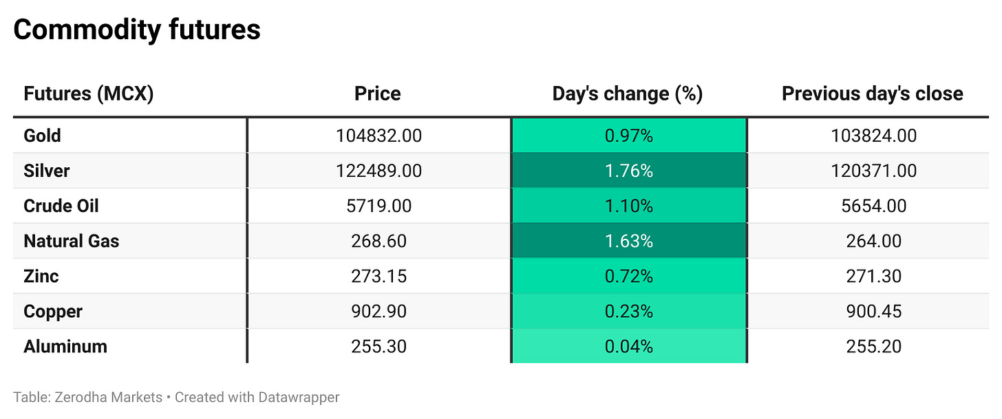The image size is (1002, 419).
Task: Click the Zinc row label
Action: point(41,276)
